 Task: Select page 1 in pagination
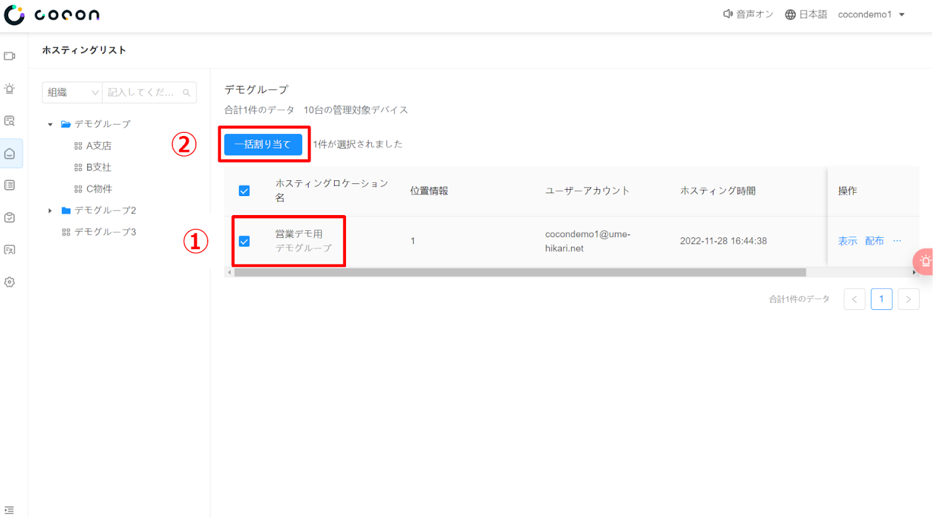tap(882, 299)
